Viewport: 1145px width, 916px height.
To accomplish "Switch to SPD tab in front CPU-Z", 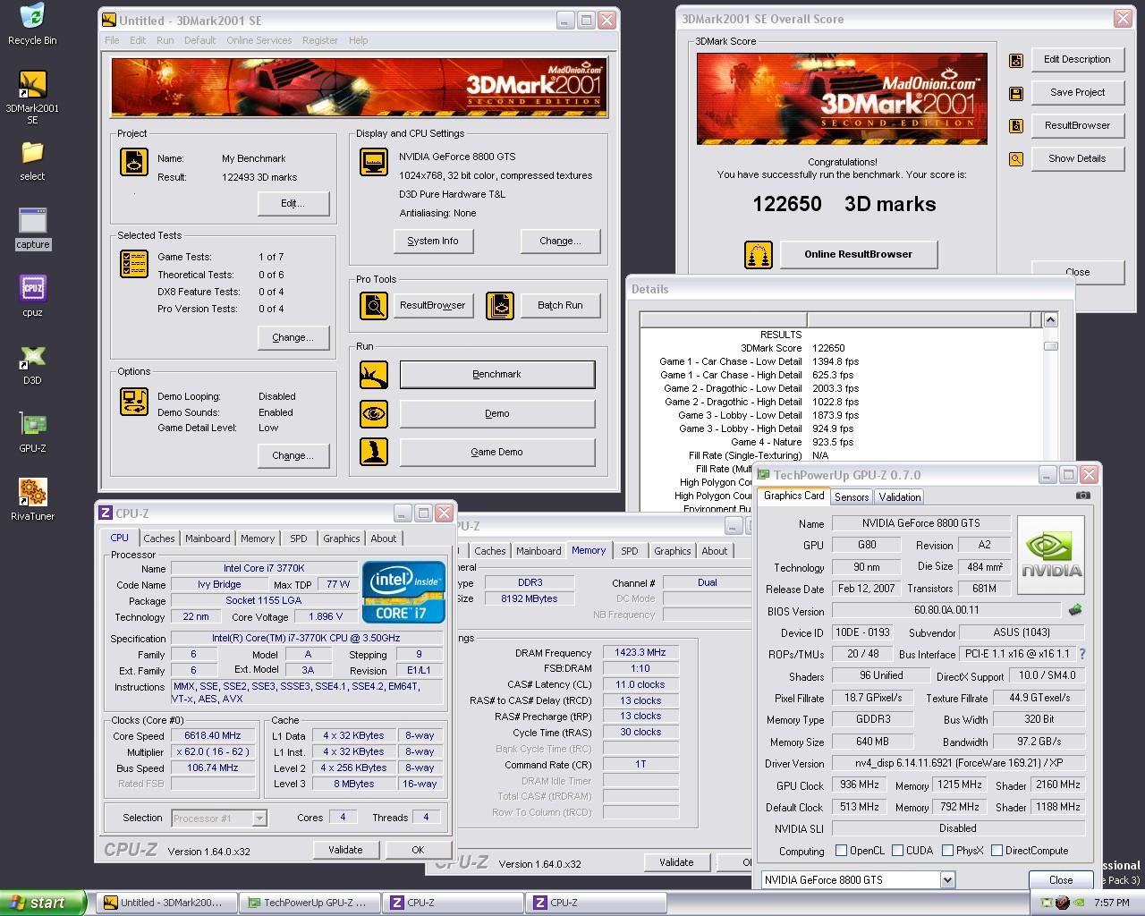I will 298,539.
